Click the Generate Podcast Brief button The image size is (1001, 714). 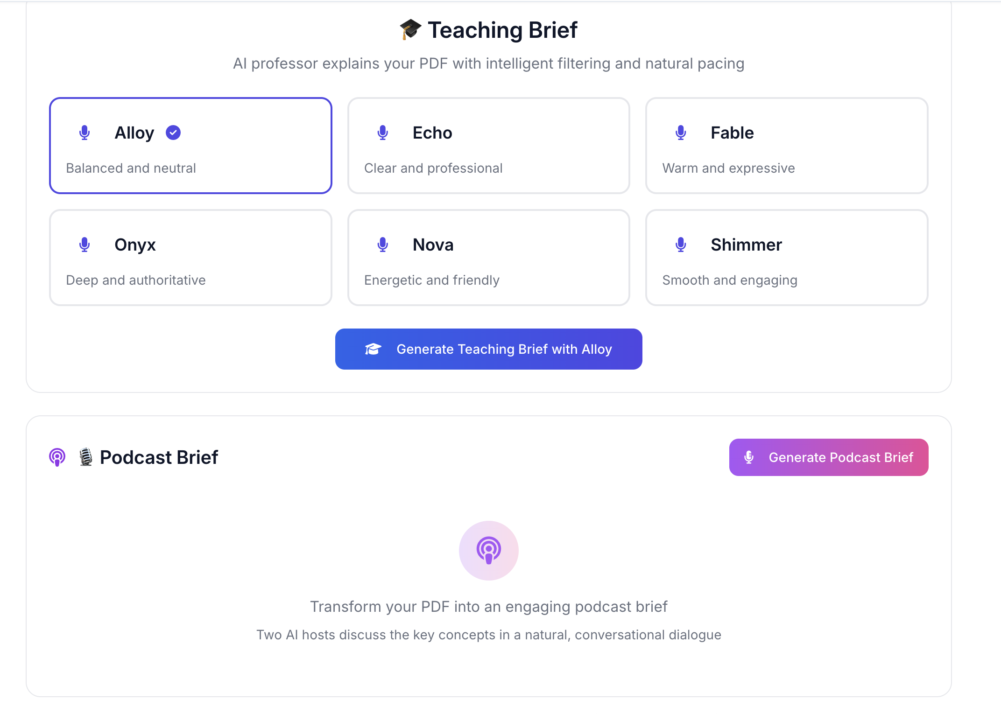828,457
